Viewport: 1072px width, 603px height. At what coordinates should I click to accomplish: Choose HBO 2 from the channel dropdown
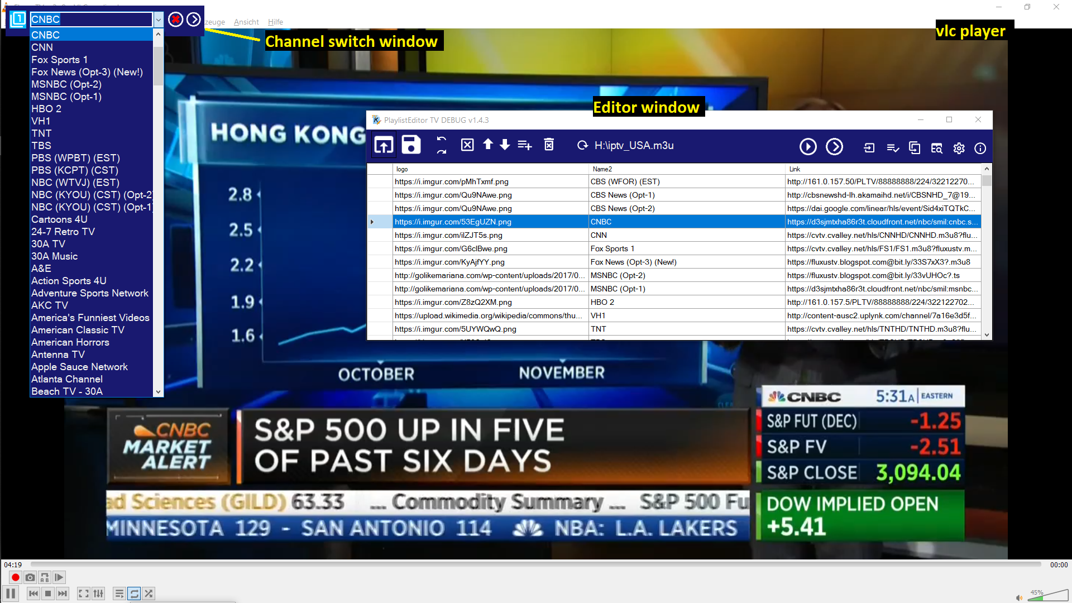point(46,109)
